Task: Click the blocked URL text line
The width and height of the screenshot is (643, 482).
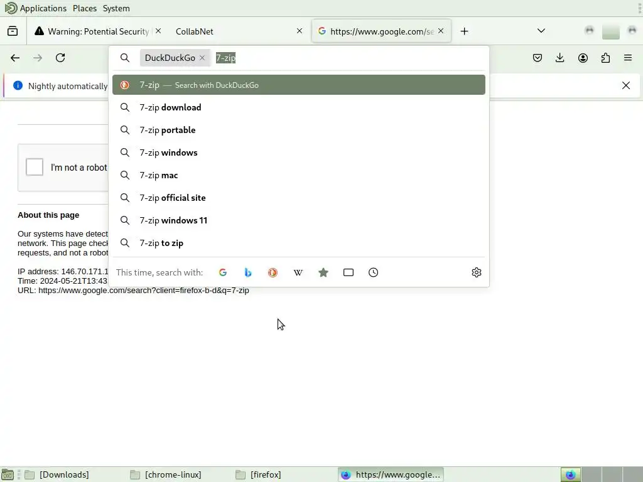Action: pos(133,290)
